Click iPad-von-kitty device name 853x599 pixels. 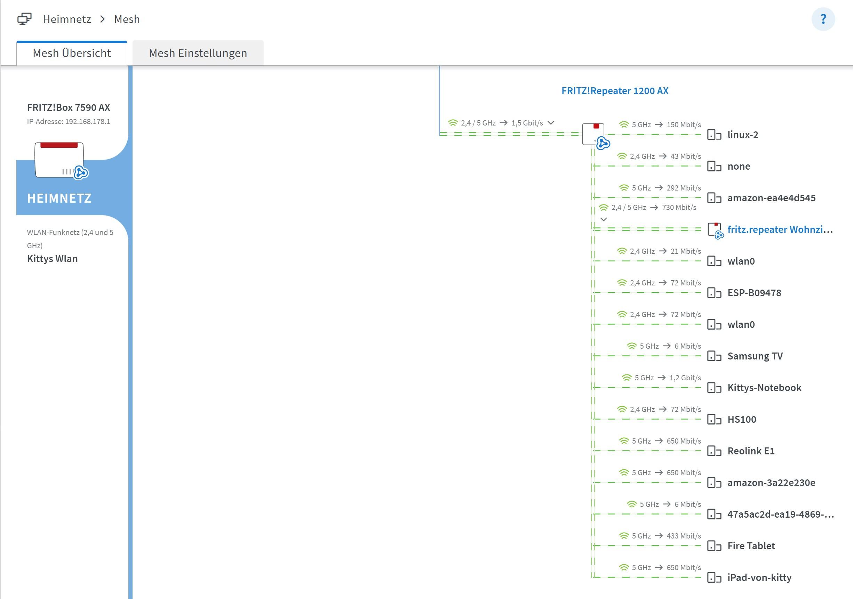[759, 577]
